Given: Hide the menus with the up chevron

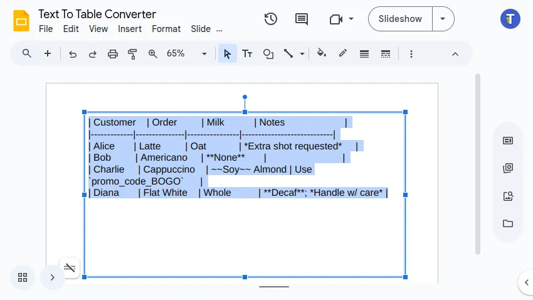Looking at the screenshot, I should pos(455,54).
